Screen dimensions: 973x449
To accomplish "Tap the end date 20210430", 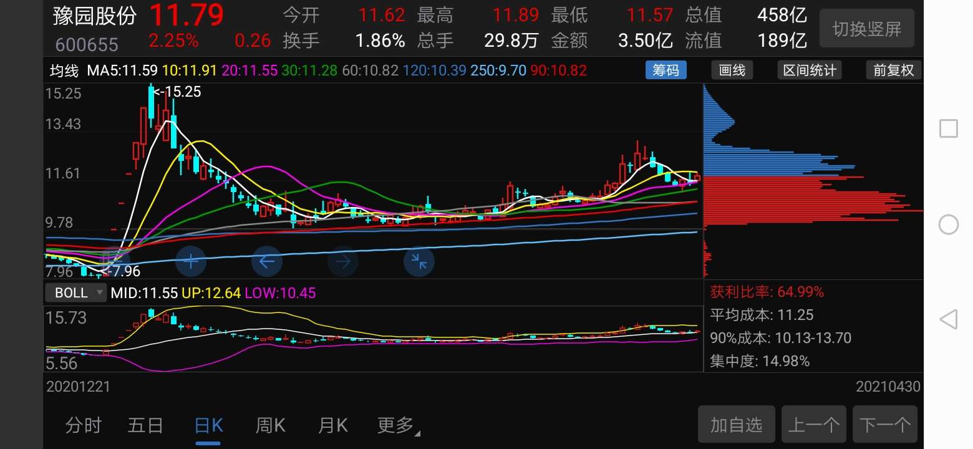I will [x=888, y=387].
